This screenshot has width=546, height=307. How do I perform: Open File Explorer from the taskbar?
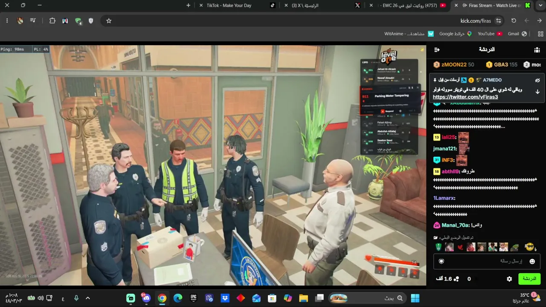303,298
